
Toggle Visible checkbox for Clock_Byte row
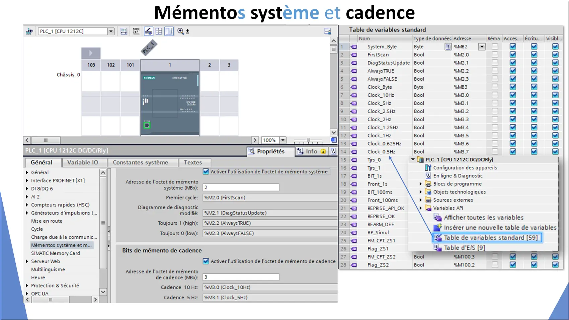[555, 87]
